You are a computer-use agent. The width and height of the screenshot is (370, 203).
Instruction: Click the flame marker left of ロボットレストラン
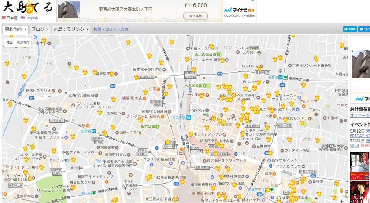click(191, 134)
